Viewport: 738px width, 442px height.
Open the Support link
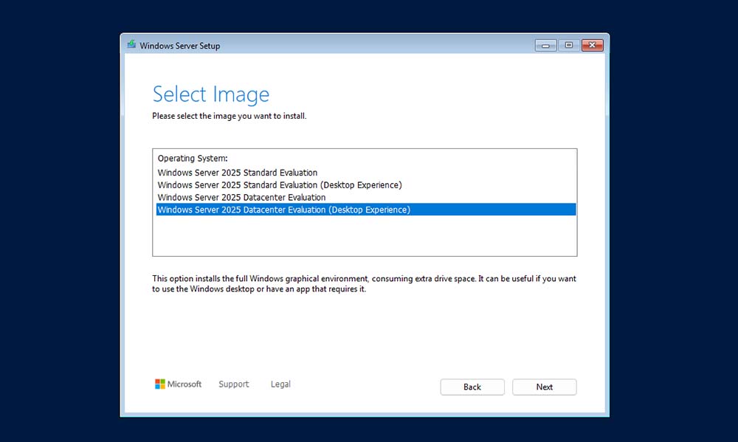tap(233, 384)
